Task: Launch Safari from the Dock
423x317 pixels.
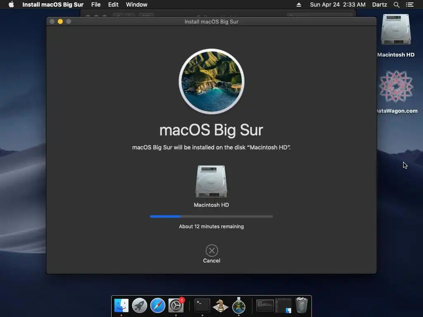Action: 157,305
